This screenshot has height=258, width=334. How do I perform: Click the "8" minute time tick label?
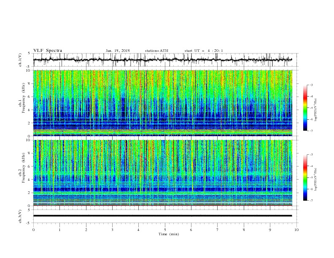244,230
